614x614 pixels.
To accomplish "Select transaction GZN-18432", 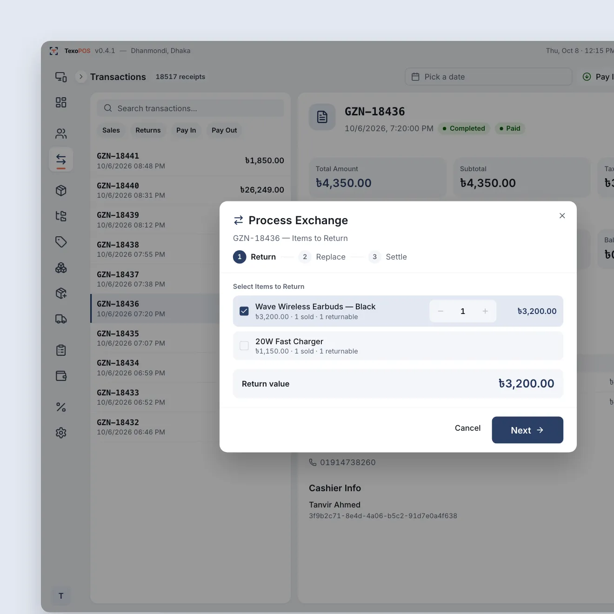I will [x=155, y=427].
